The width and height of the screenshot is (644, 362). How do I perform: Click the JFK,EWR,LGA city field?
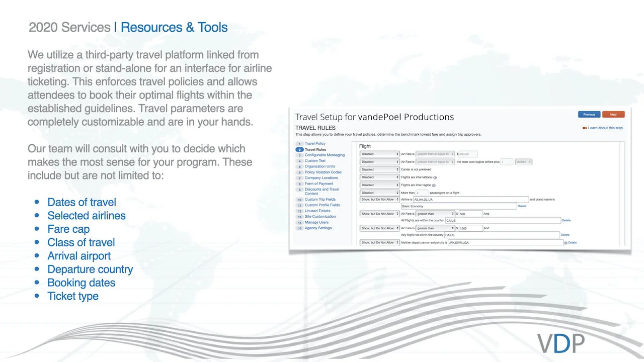click(x=506, y=242)
